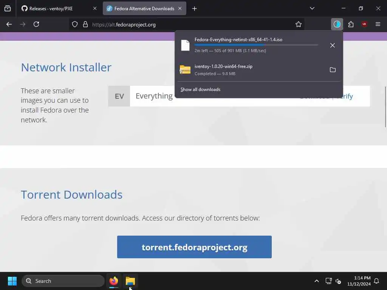Click the Torrent Downloads heading
Viewport: 387px width, 290px height.
(x=71, y=194)
